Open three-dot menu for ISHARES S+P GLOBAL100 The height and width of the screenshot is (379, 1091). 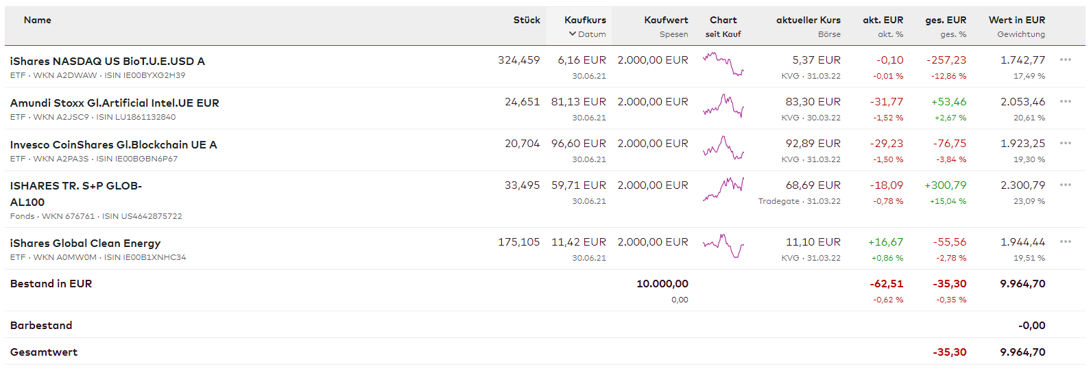click(x=1065, y=185)
